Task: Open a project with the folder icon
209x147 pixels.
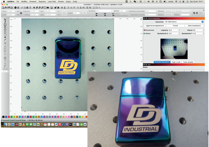Action: (x=6, y=8)
